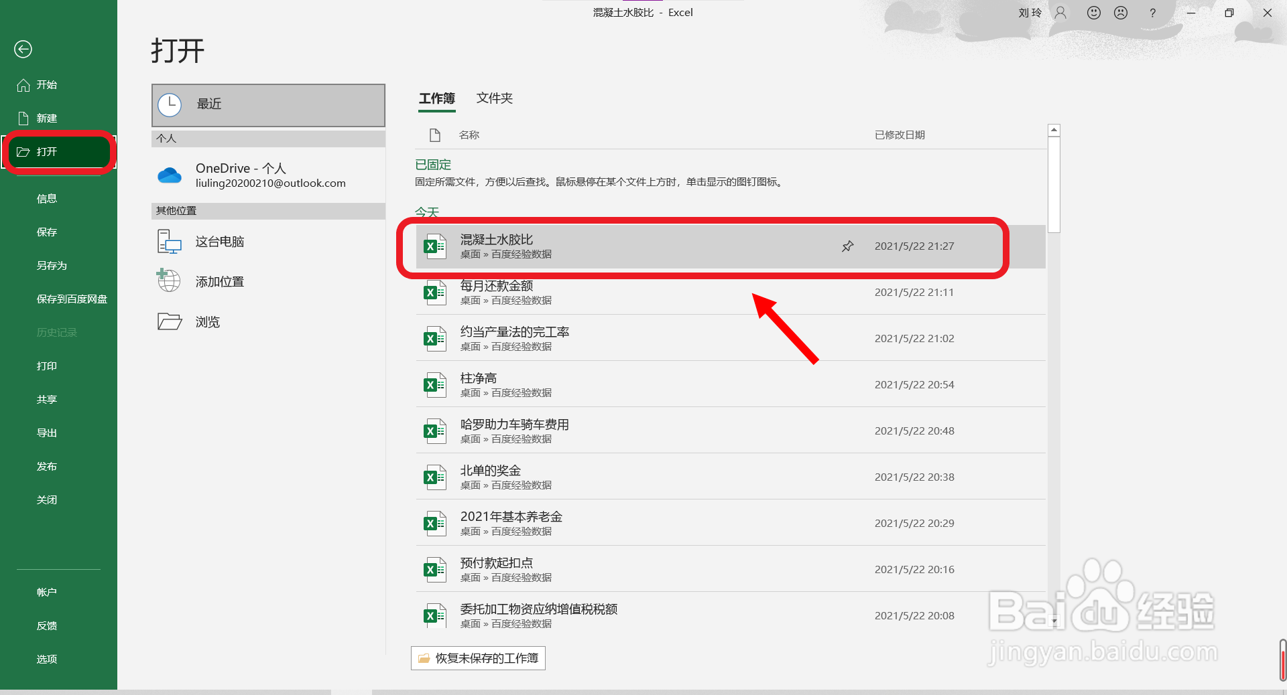Open 选项 (Options) from the sidebar
The height and width of the screenshot is (695, 1287).
pyautogui.click(x=46, y=659)
